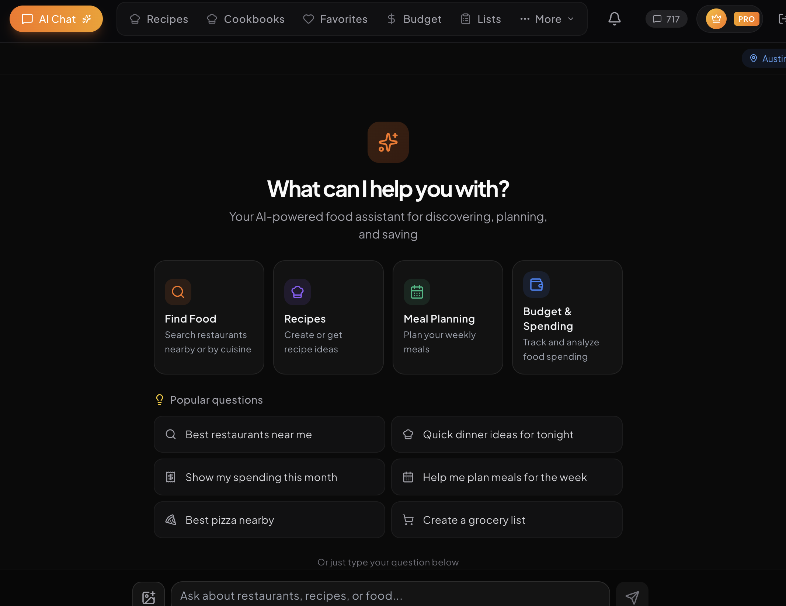Ask for quick dinner ideas tonight
This screenshot has height=606, width=786.
click(507, 434)
